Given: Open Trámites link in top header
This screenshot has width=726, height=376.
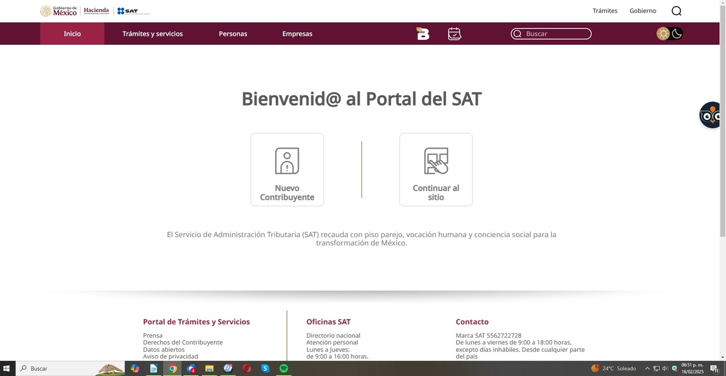Looking at the screenshot, I should click(x=605, y=11).
